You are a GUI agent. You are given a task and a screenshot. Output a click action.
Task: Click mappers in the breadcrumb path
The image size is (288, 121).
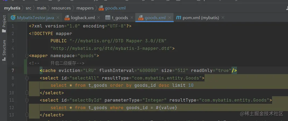(85, 8)
